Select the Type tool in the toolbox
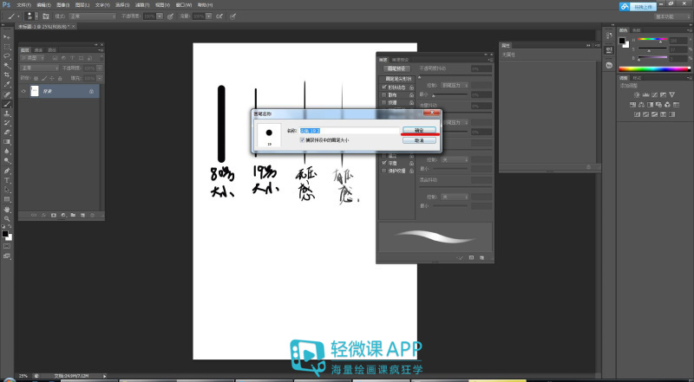694x382 pixels. (x=7, y=179)
